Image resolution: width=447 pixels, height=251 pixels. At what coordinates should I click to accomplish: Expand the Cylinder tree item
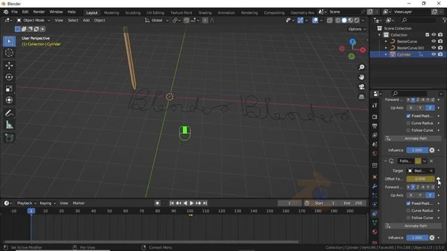tap(386, 54)
